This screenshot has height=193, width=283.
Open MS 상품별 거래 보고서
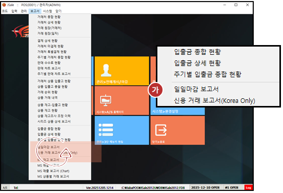click(53, 177)
